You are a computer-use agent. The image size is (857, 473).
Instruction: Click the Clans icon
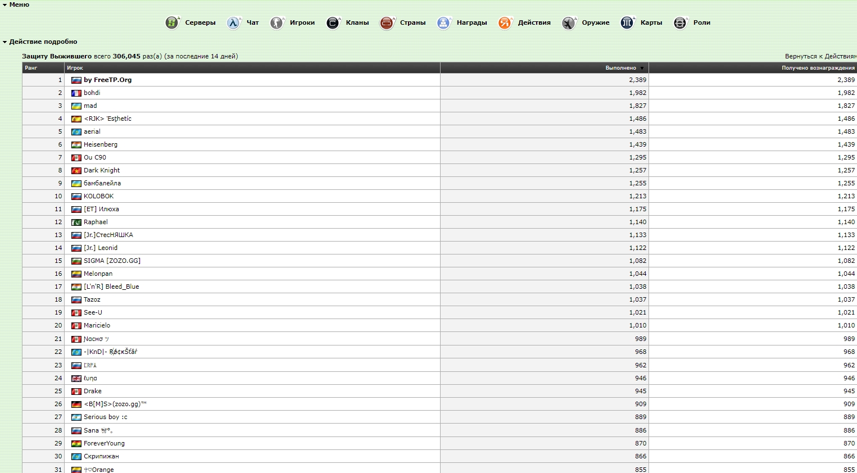point(333,23)
